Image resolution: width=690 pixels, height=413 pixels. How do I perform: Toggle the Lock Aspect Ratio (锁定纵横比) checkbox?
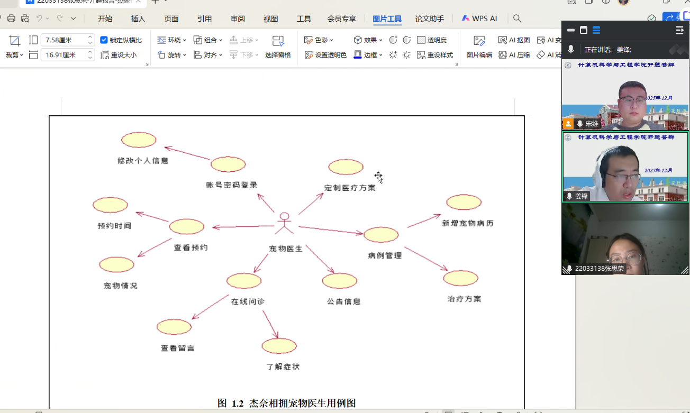(104, 40)
